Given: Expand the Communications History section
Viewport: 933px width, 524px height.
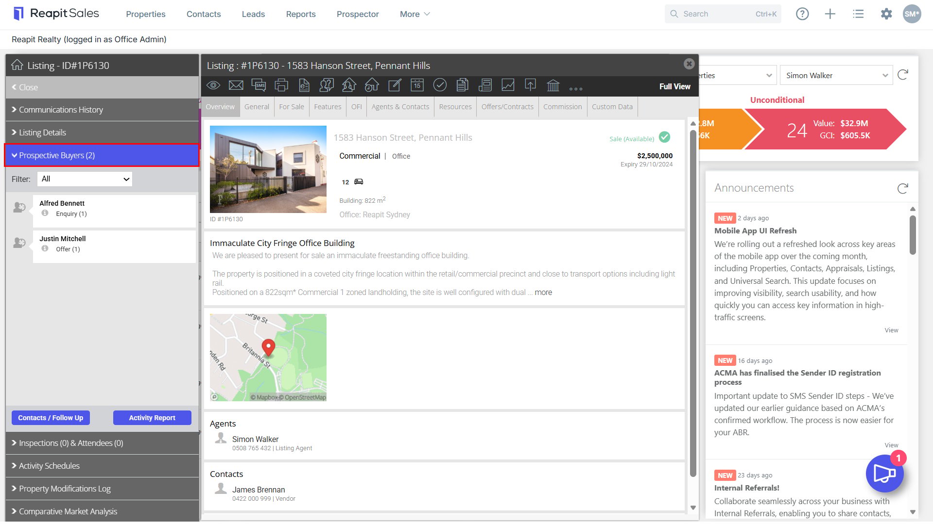Looking at the screenshot, I should point(102,110).
